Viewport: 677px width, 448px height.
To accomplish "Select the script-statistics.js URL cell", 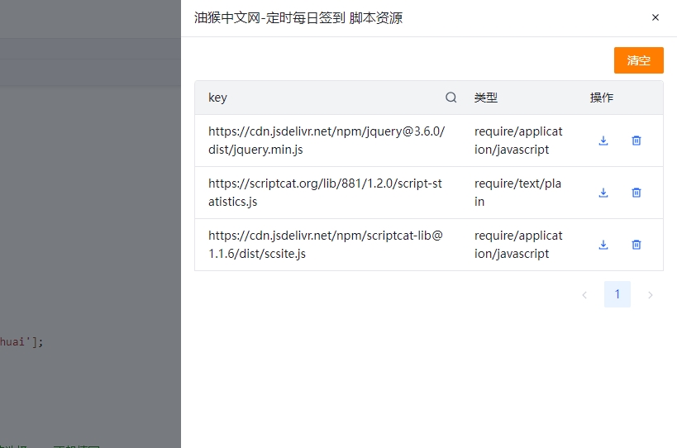I will [325, 193].
